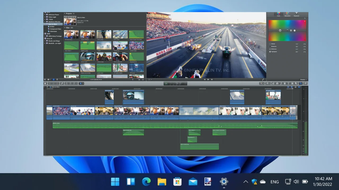This screenshot has width=339, height=190.
Task: Select the Midtones color control row
Action: pos(287,49)
